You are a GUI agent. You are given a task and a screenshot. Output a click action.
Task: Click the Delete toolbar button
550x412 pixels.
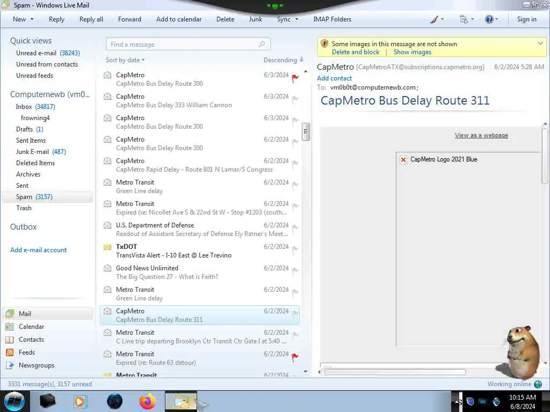click(x=225, y=19)
